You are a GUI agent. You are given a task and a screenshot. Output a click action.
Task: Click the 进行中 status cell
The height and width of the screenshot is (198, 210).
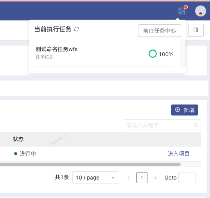(25, 154)
